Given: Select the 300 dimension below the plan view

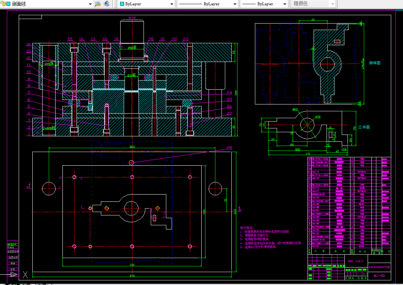Looking at the screenshot, I should coord(132,265).
